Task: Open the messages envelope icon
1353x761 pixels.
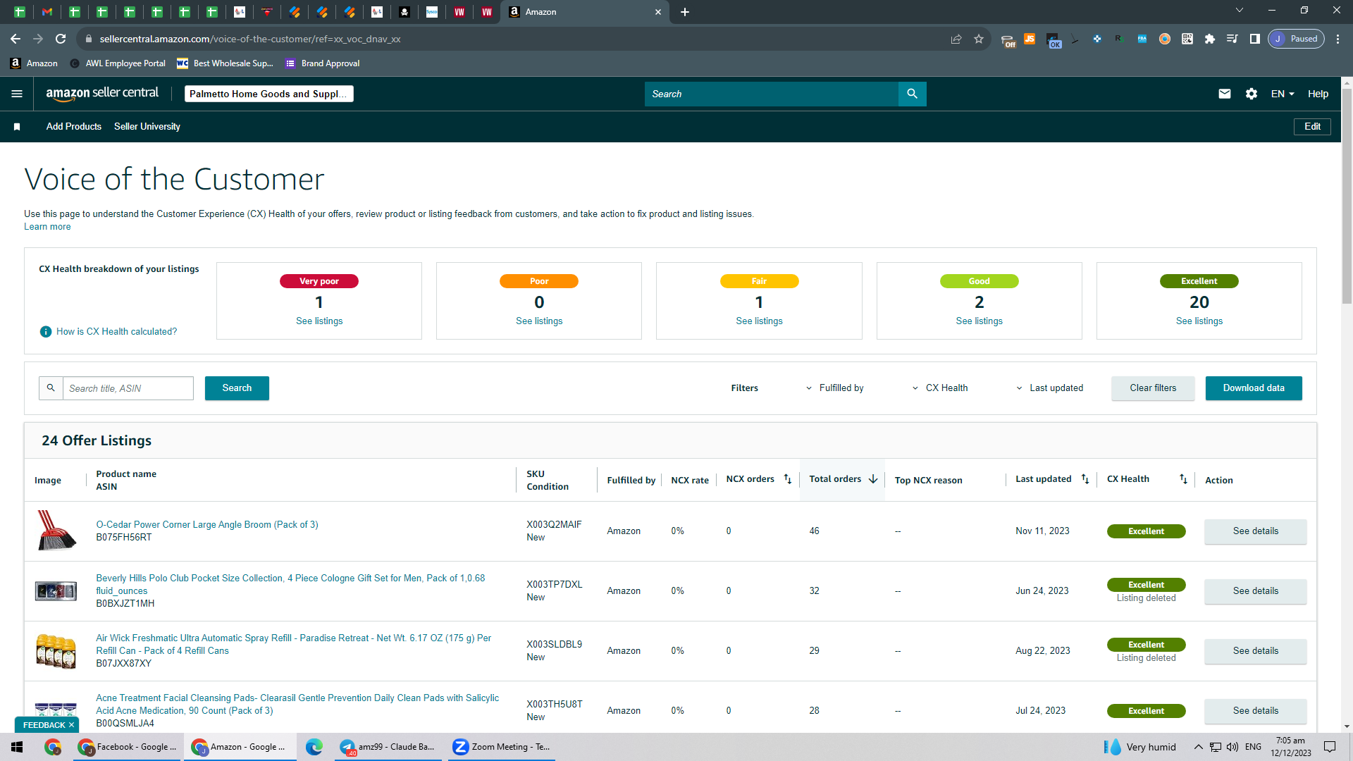Action: (1225, 94)
